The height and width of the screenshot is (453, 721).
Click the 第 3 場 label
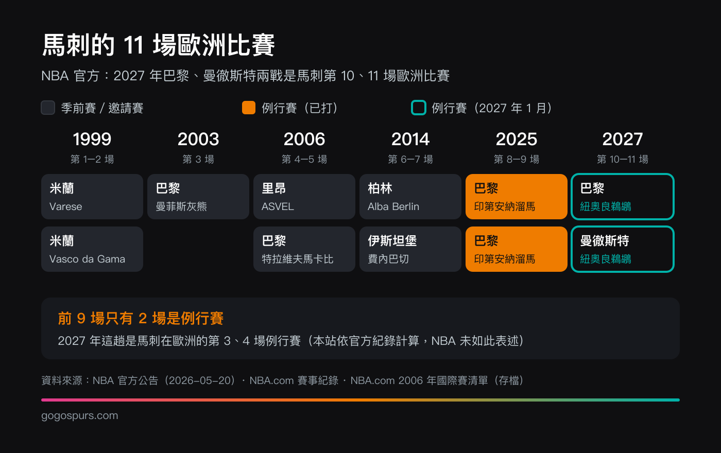pos(198,160)
